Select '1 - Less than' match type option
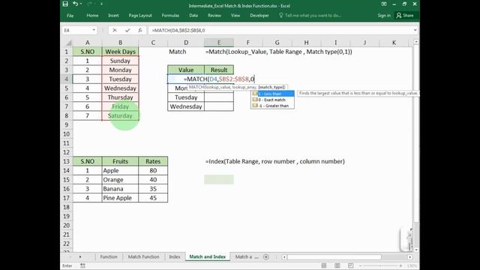The height and width of the screenshot is (270, 480). pyautogui.click(x=272, y=94)
